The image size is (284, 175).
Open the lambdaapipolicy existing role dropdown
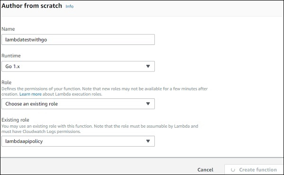[78, 141]
